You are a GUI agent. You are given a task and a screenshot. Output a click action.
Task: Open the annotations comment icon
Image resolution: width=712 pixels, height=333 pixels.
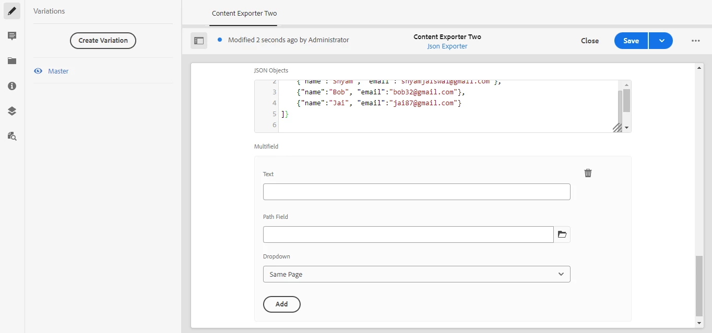pyautogui.click(x=12, y=36)
